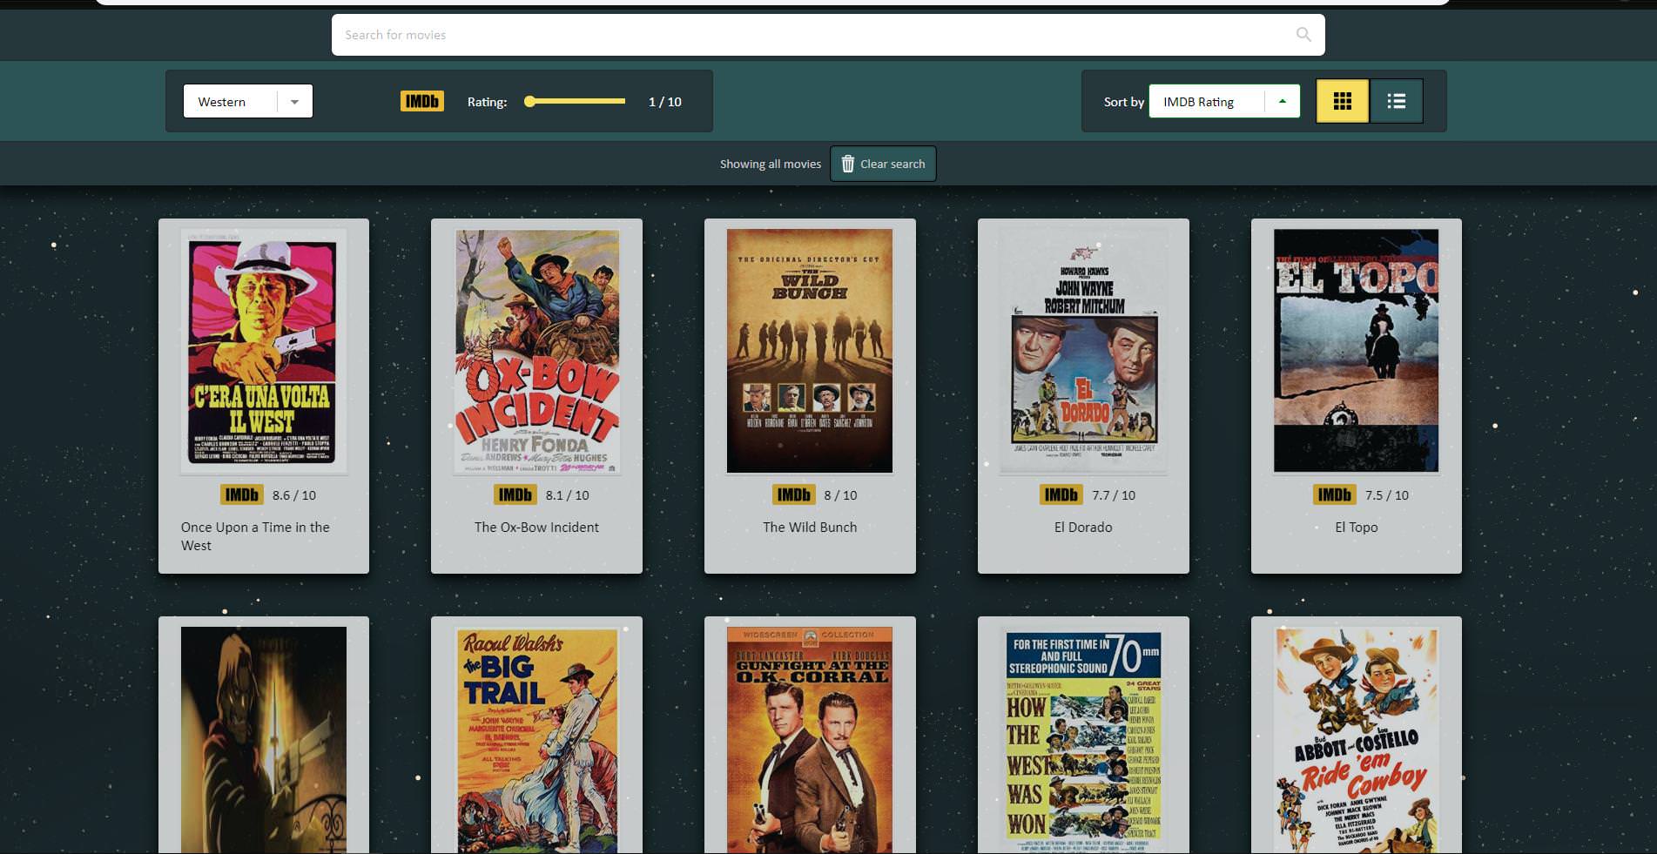This screenshot has height=854, width=1657.
Task: Open How the West Was Won poster
Action: [1083, 740]
